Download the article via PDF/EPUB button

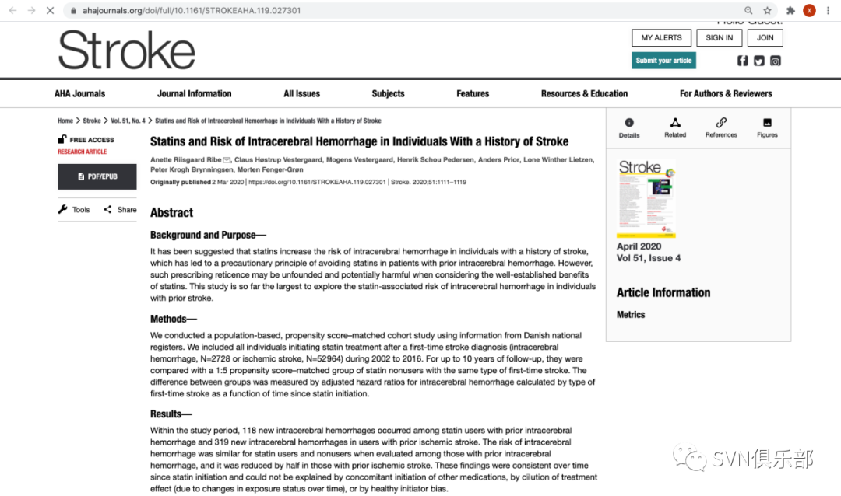[97, 176]
